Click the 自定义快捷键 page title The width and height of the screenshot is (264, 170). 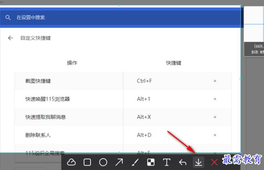tap(36, 38)
